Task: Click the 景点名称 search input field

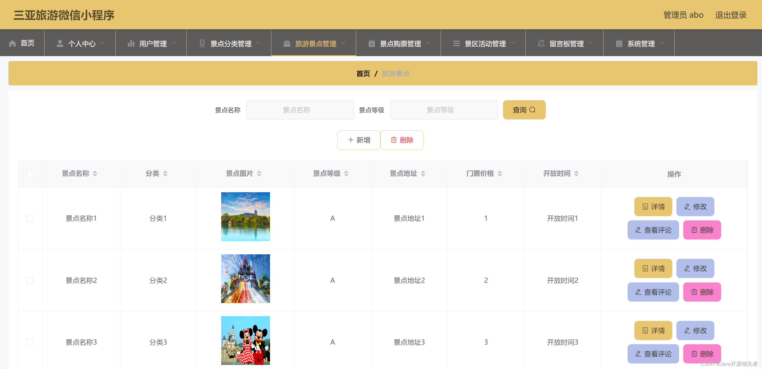Action: coord(300,110)
